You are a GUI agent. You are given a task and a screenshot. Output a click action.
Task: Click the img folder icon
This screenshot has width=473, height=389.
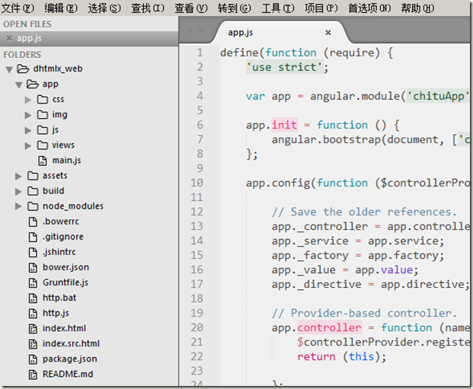43,115
